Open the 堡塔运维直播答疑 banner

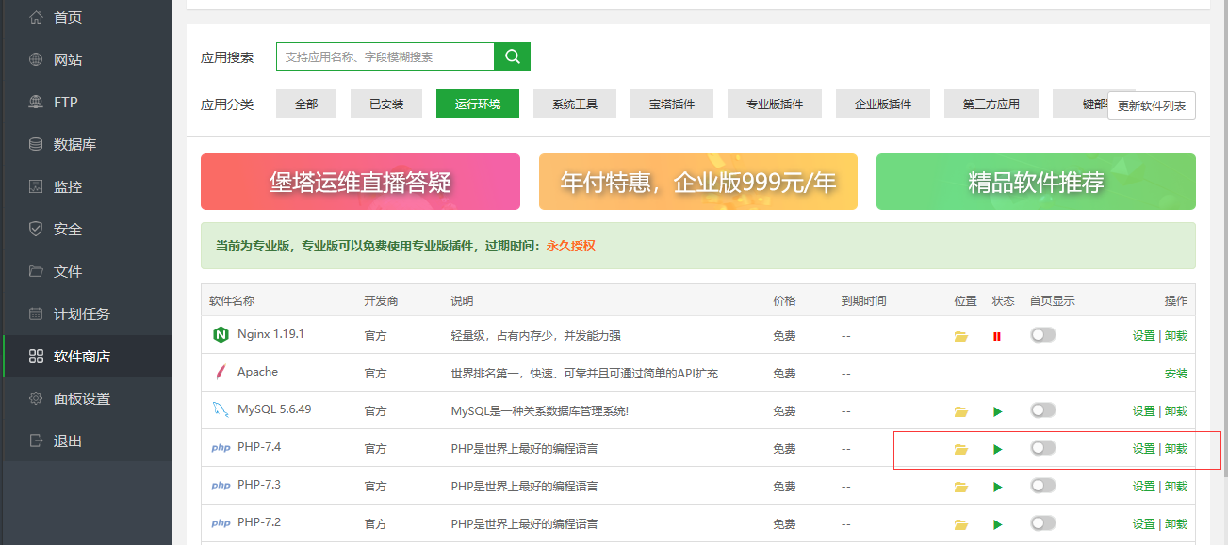pyautogui.click(x=360, y=182)
